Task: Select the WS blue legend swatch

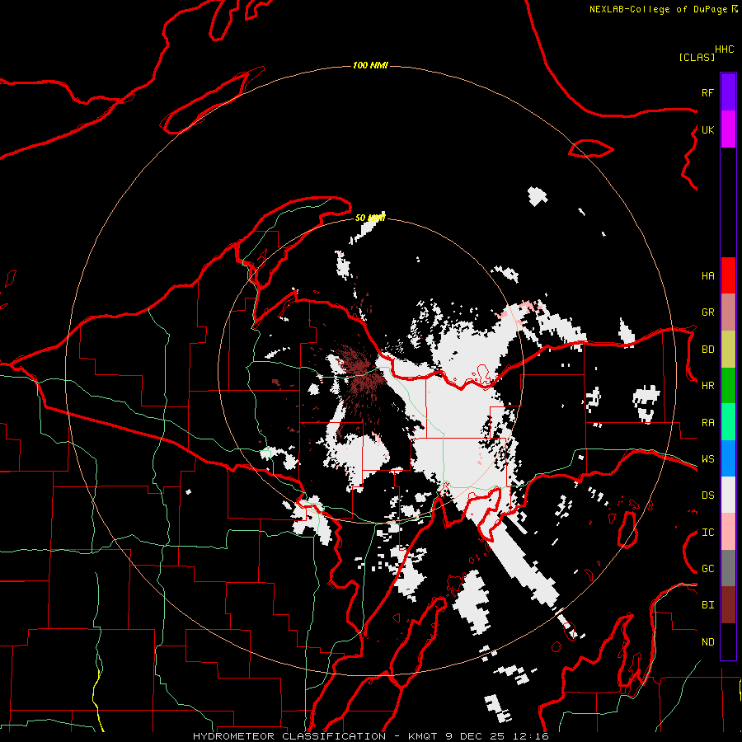Action: (x=728, y=458)
